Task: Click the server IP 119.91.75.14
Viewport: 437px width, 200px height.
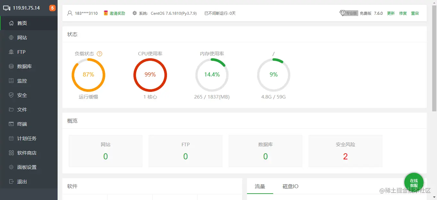Action: [27, 8]
